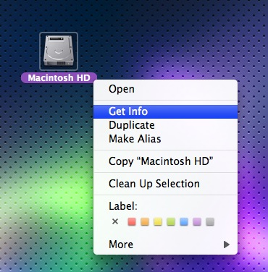
Task: Select Duplicate from the context menu
Action: [x=165, y=125]
